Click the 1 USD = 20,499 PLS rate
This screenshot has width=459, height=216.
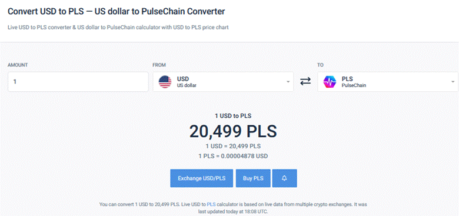(x=233, y=146)
